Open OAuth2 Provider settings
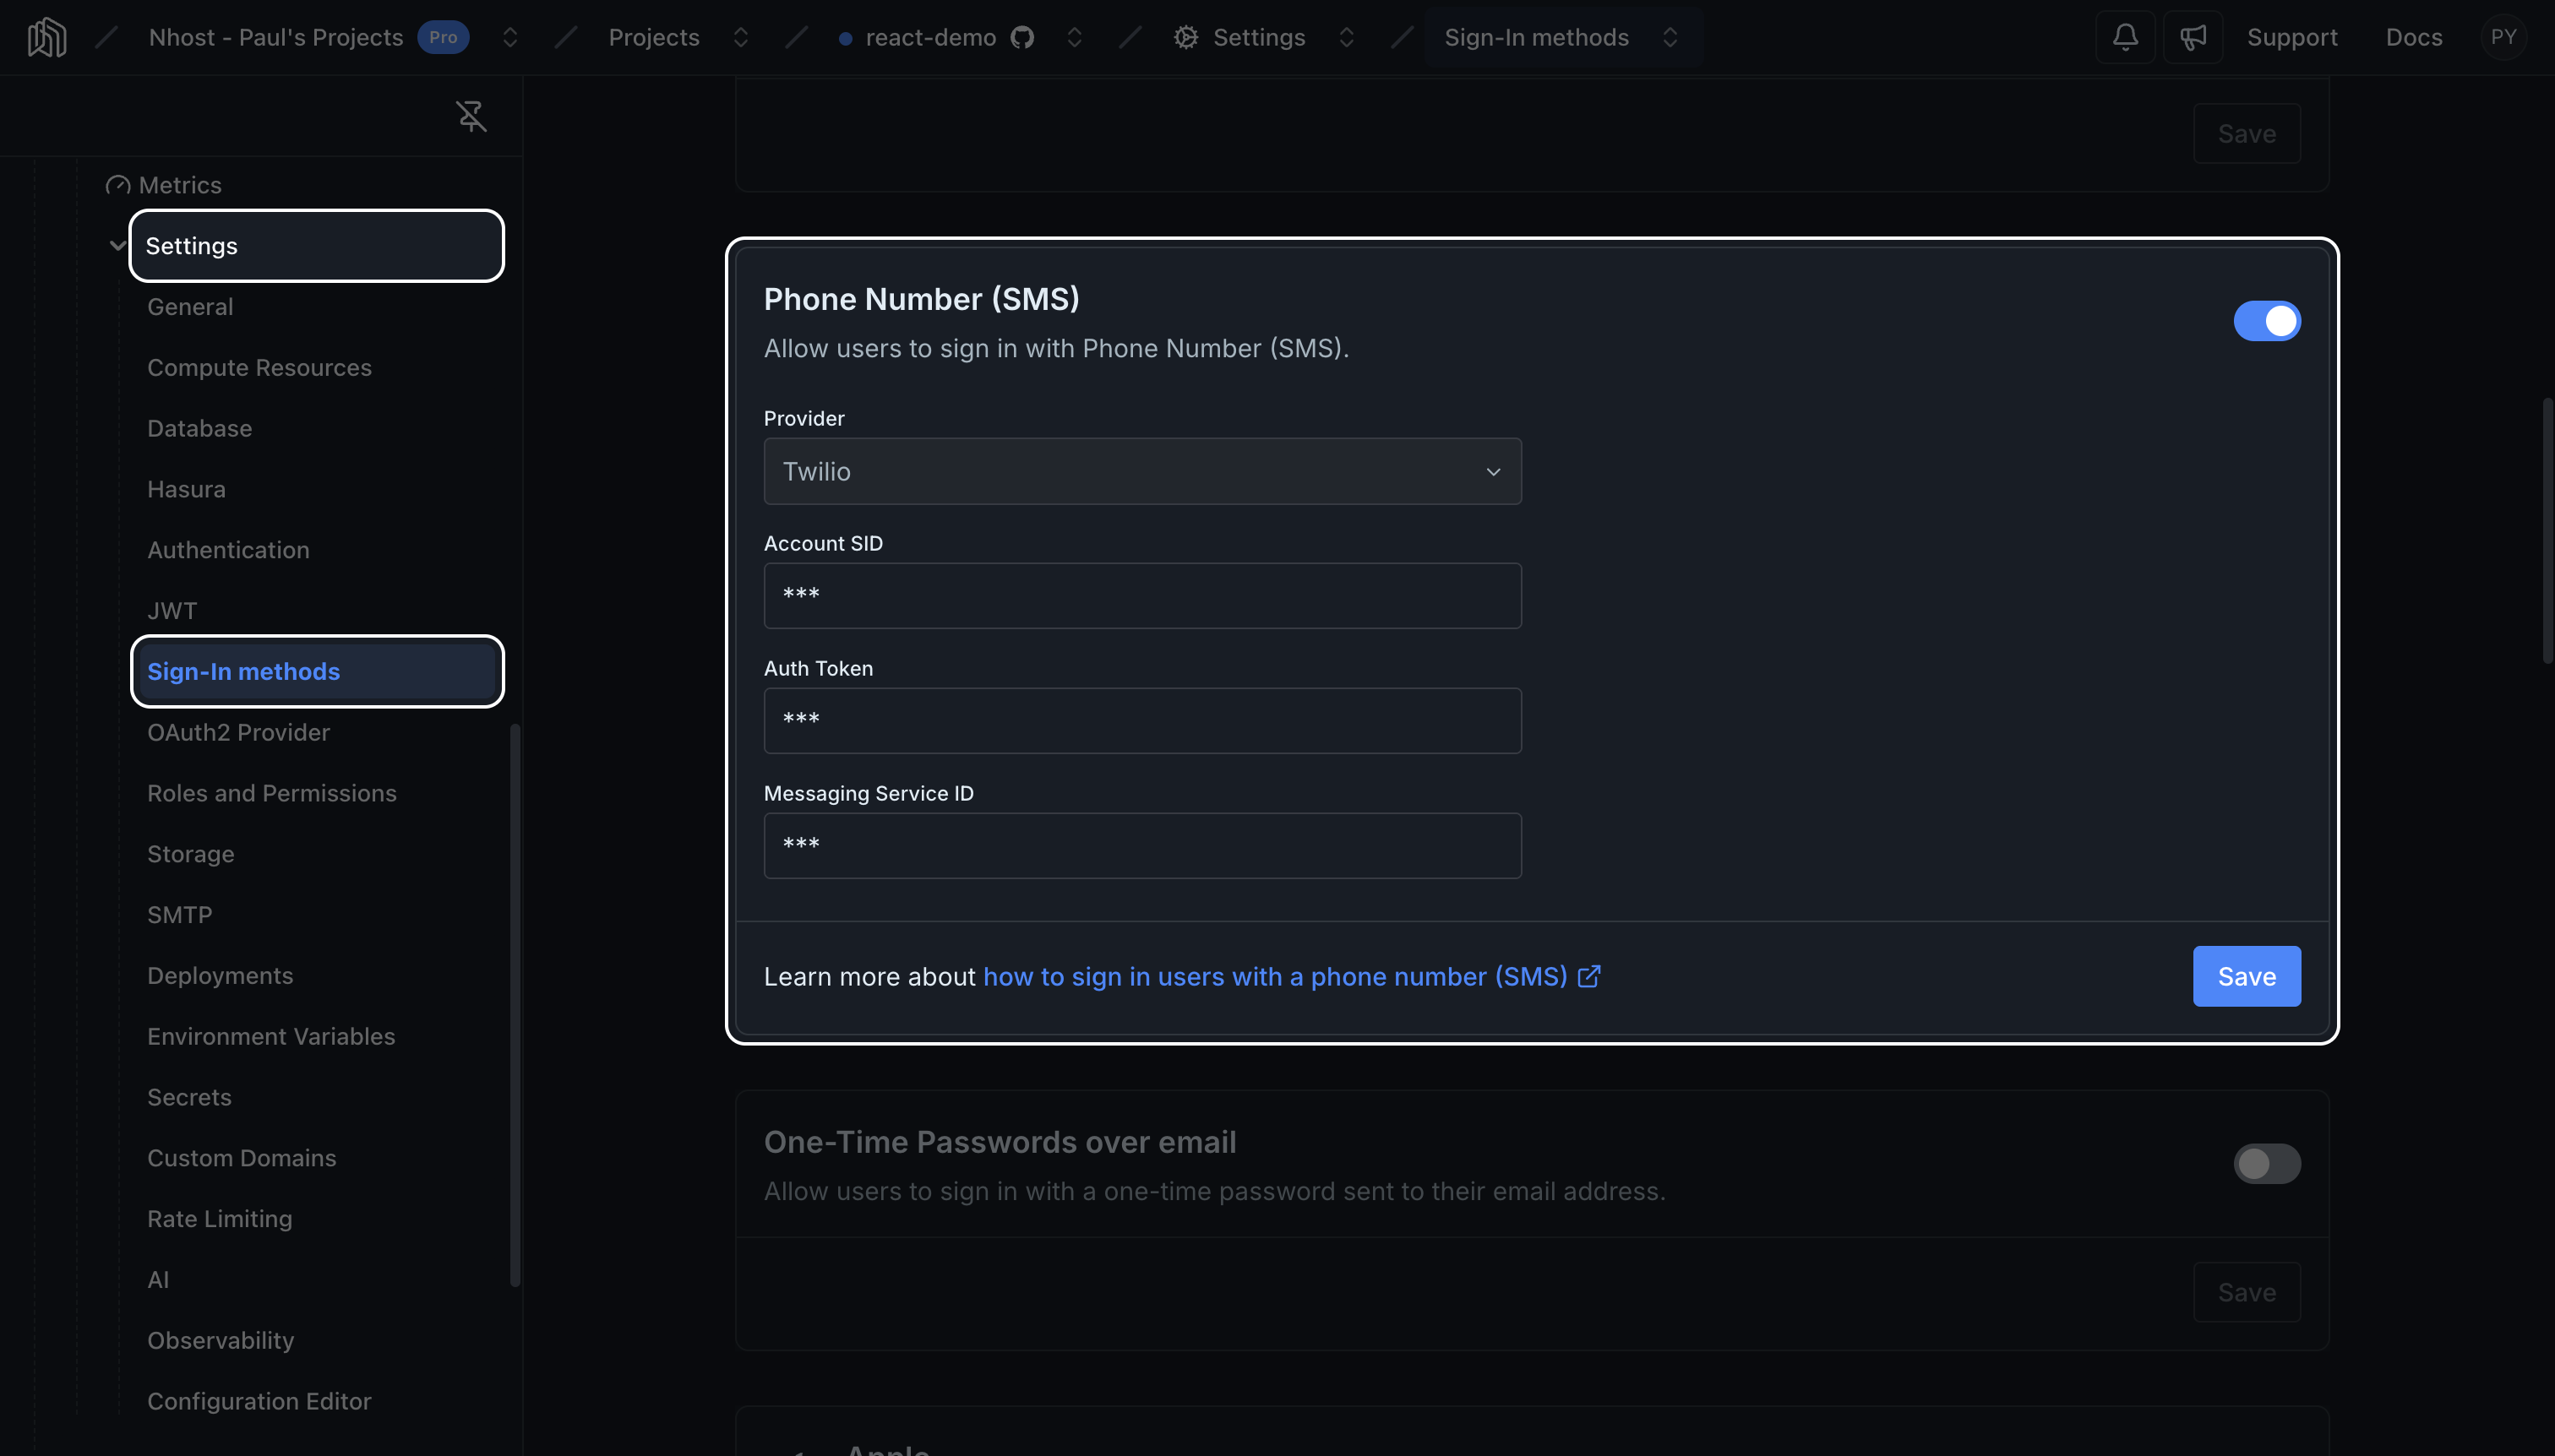The image size is (2555, 1456). [x=238, y=733]
